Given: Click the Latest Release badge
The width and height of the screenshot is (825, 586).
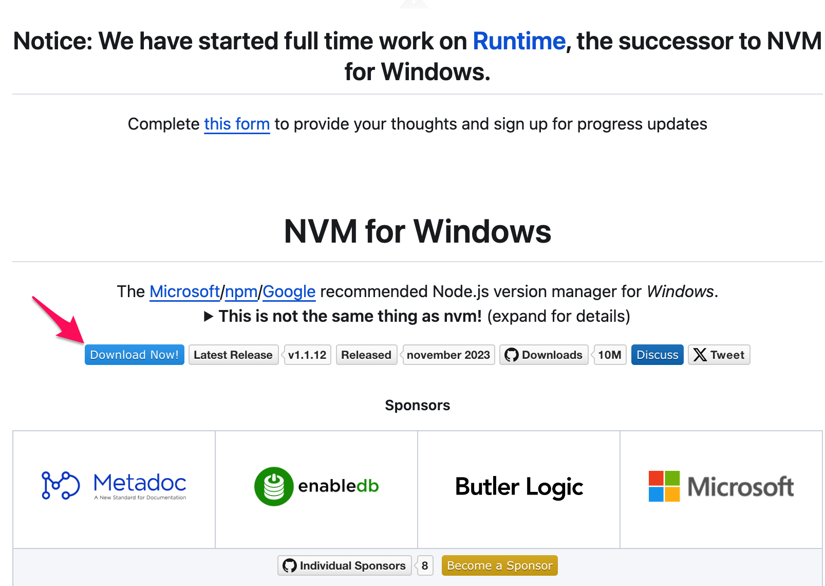Looking at the screenshot, I should click(233, 355).
